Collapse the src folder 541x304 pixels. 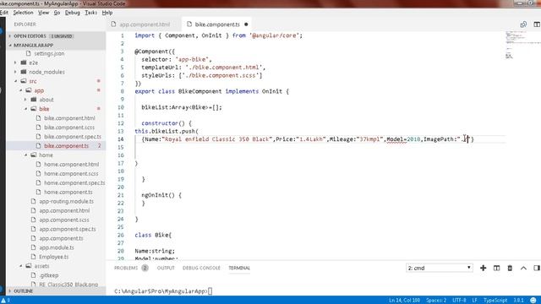tap(33, 81)
